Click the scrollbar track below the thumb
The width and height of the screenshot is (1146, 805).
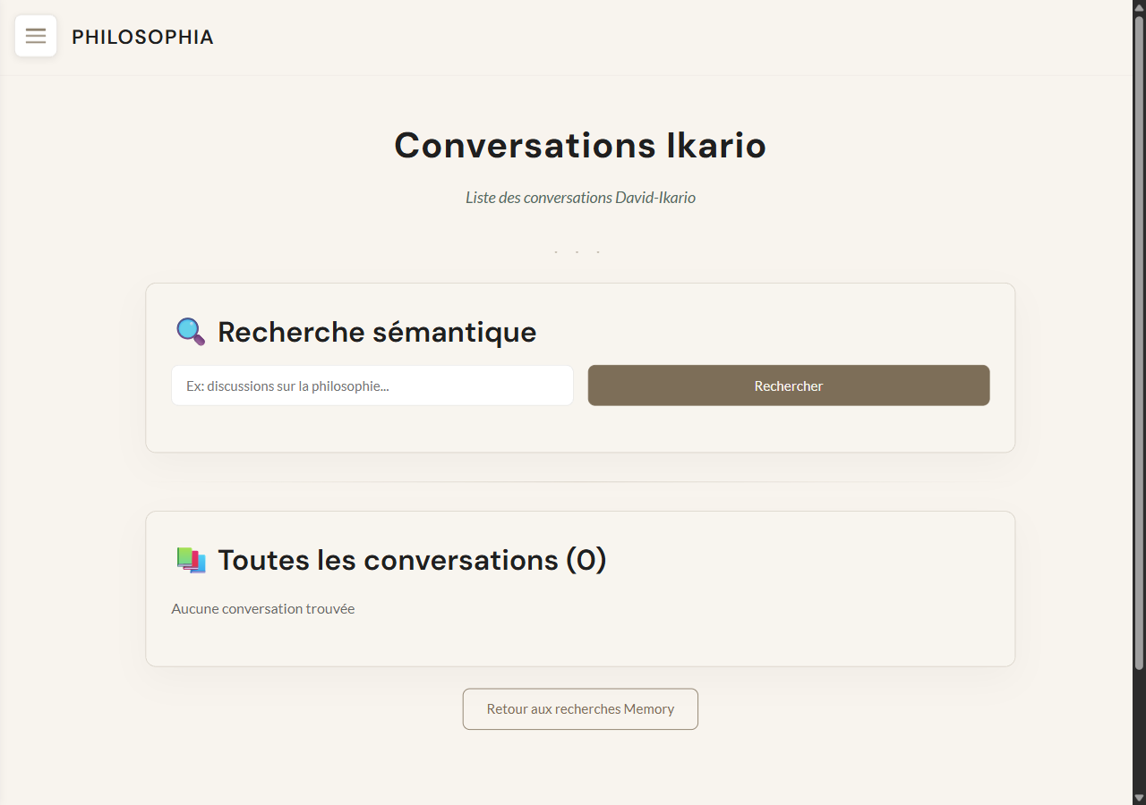pos(1139,729)
